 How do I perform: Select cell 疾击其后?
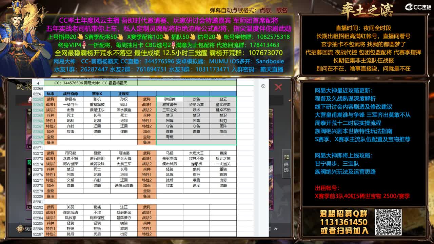tap(170, 164)
